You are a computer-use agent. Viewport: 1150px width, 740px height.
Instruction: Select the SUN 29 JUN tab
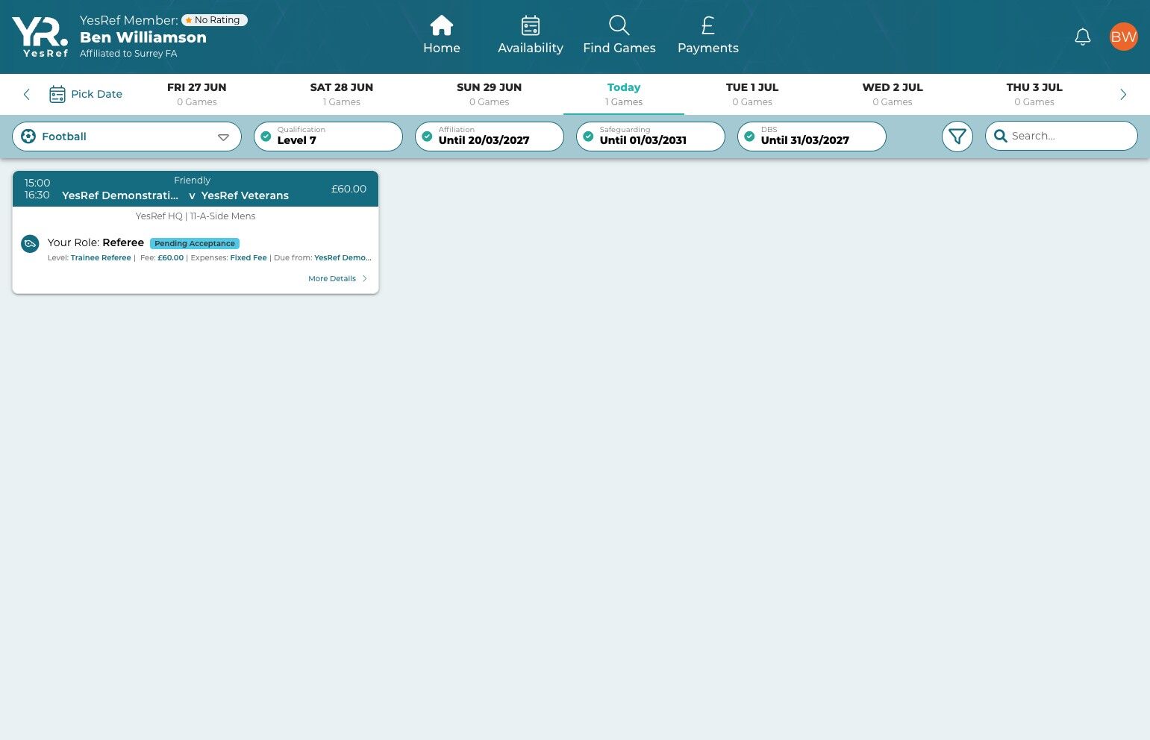pos(490,94)
